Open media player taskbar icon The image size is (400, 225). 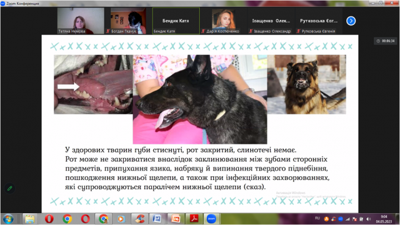click(x=121, y=219)
